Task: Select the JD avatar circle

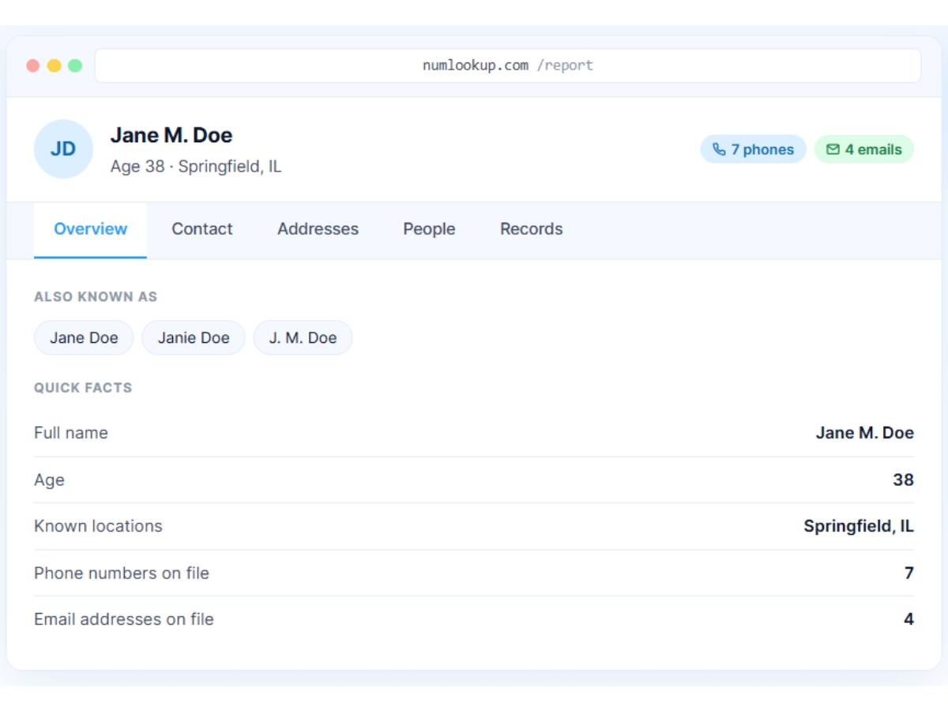Action: (63, 149)
